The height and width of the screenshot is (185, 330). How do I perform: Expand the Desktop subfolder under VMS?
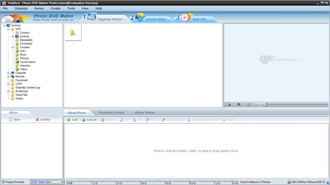(x=13, y=36)
